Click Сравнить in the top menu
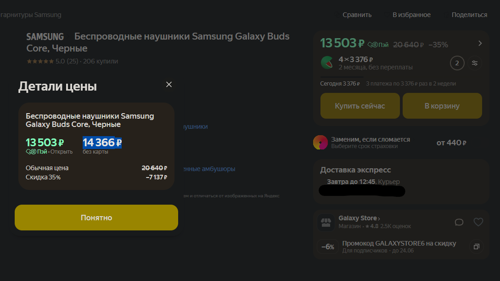The height and width of the screenshot is (281, 500). (357, 15)
